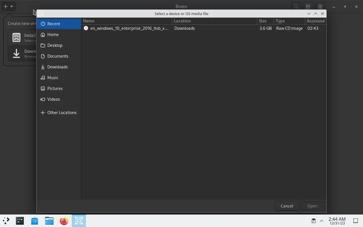The width and height of the screenshot is (363, 227).
Task: Click the 3.6 GB size cell
Action: (265, 28)
